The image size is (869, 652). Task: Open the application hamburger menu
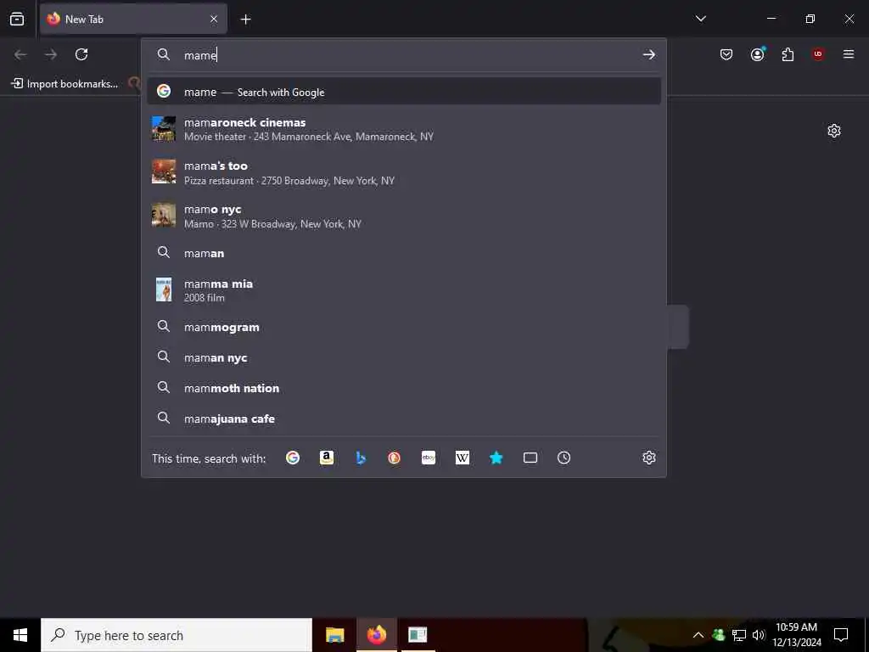coord(849,54)
